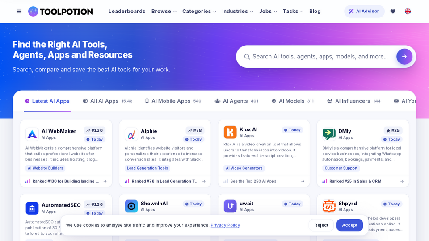
Task: Click the #136 trending badge on AutomatedSEO
Action: point(95,204)
